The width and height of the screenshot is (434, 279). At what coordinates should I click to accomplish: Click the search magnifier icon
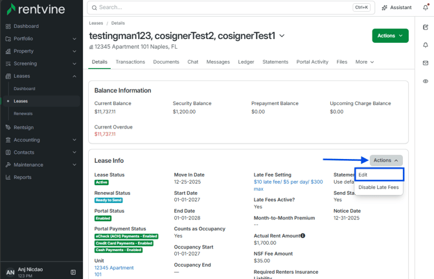(x=95, y=8)
